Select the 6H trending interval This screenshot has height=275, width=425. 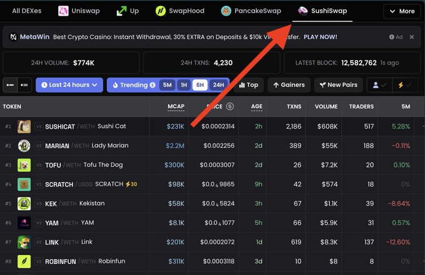[x=200, y=85]
